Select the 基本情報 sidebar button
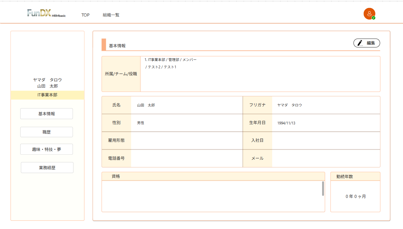 click(x=47, y=114)
